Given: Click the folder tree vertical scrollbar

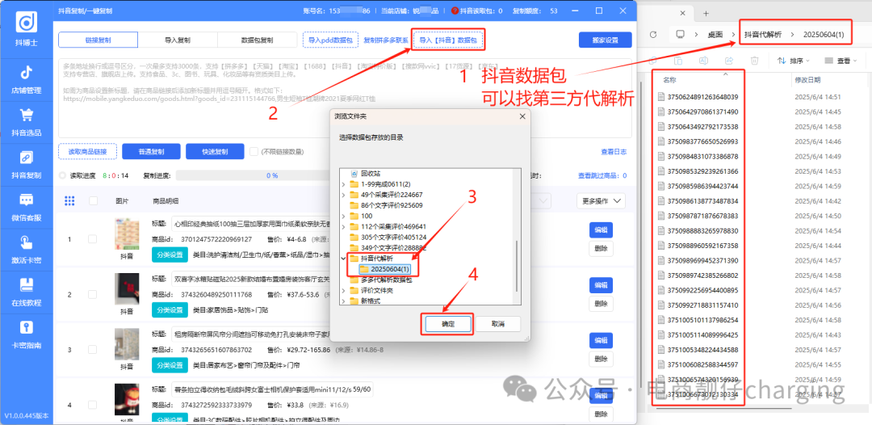Looking at the screenshot, I should coord(517,266).
